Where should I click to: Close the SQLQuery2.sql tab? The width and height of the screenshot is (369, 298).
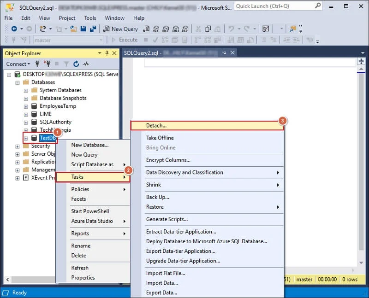point(232,53)
